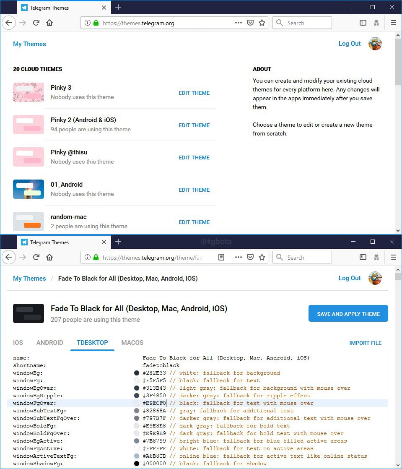Click Log Out in top window

(350, 44)
